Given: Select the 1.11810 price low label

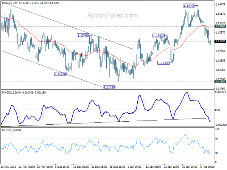Looking at the screenshot, I should [x=109, y=87].
